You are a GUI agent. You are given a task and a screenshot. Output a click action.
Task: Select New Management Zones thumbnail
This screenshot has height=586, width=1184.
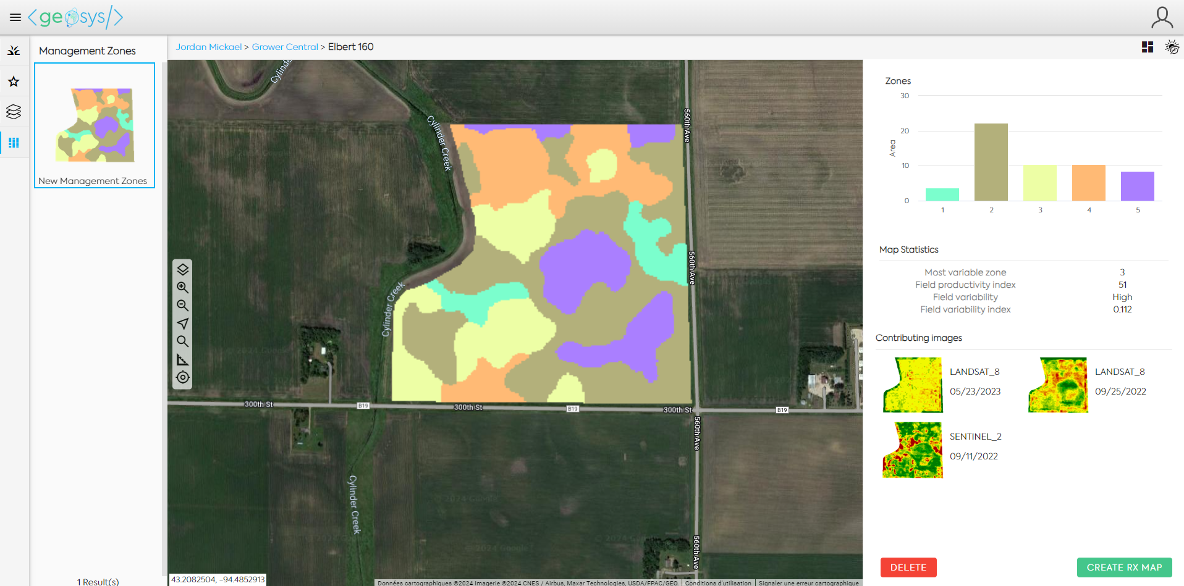pyautogui.click(x=95, y=125)
